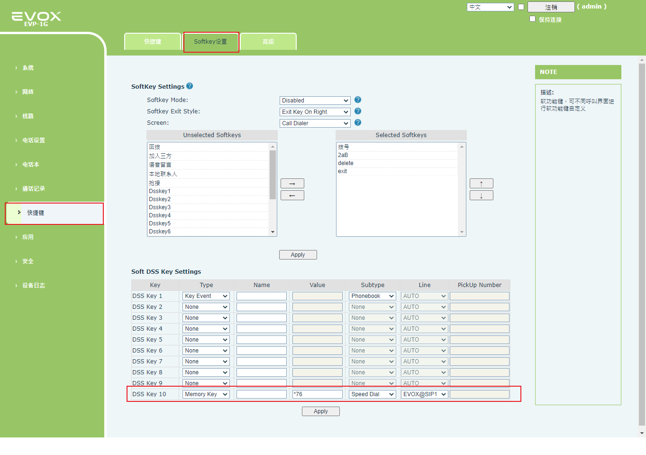Select 拨号 in Selected Softkeys
The image size is (646, 455).
(x=397, y=147)
